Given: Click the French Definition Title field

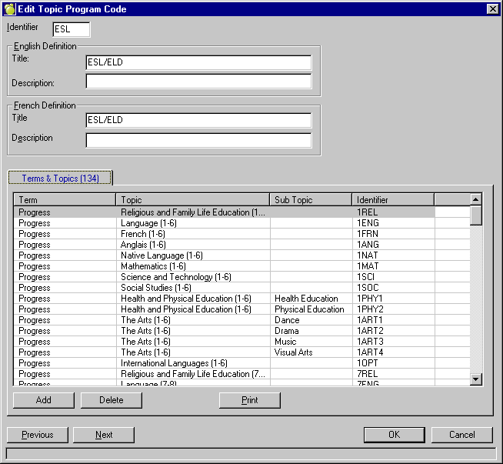Looking at the screenshot, I should [x=198, y=120].
